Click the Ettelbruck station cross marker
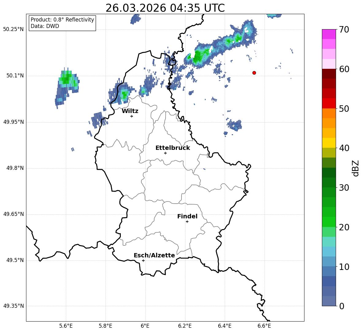363x332 pixels. click(x=165, y=153)
